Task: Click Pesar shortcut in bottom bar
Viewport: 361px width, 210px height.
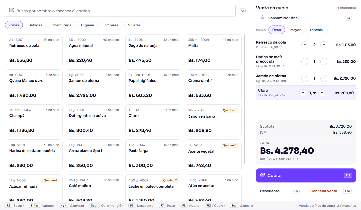Action: tap(167, 206)
